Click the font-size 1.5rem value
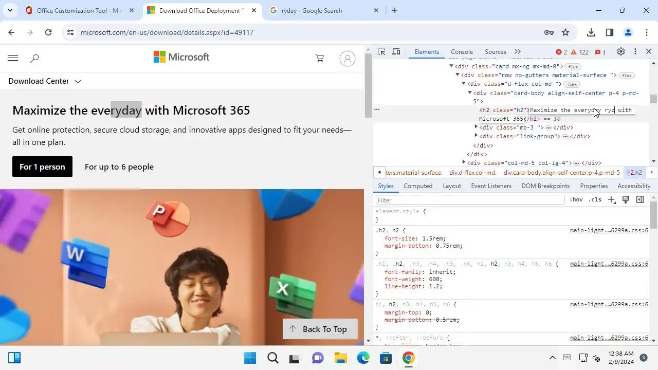658x370 pixels. pos(432,238)
